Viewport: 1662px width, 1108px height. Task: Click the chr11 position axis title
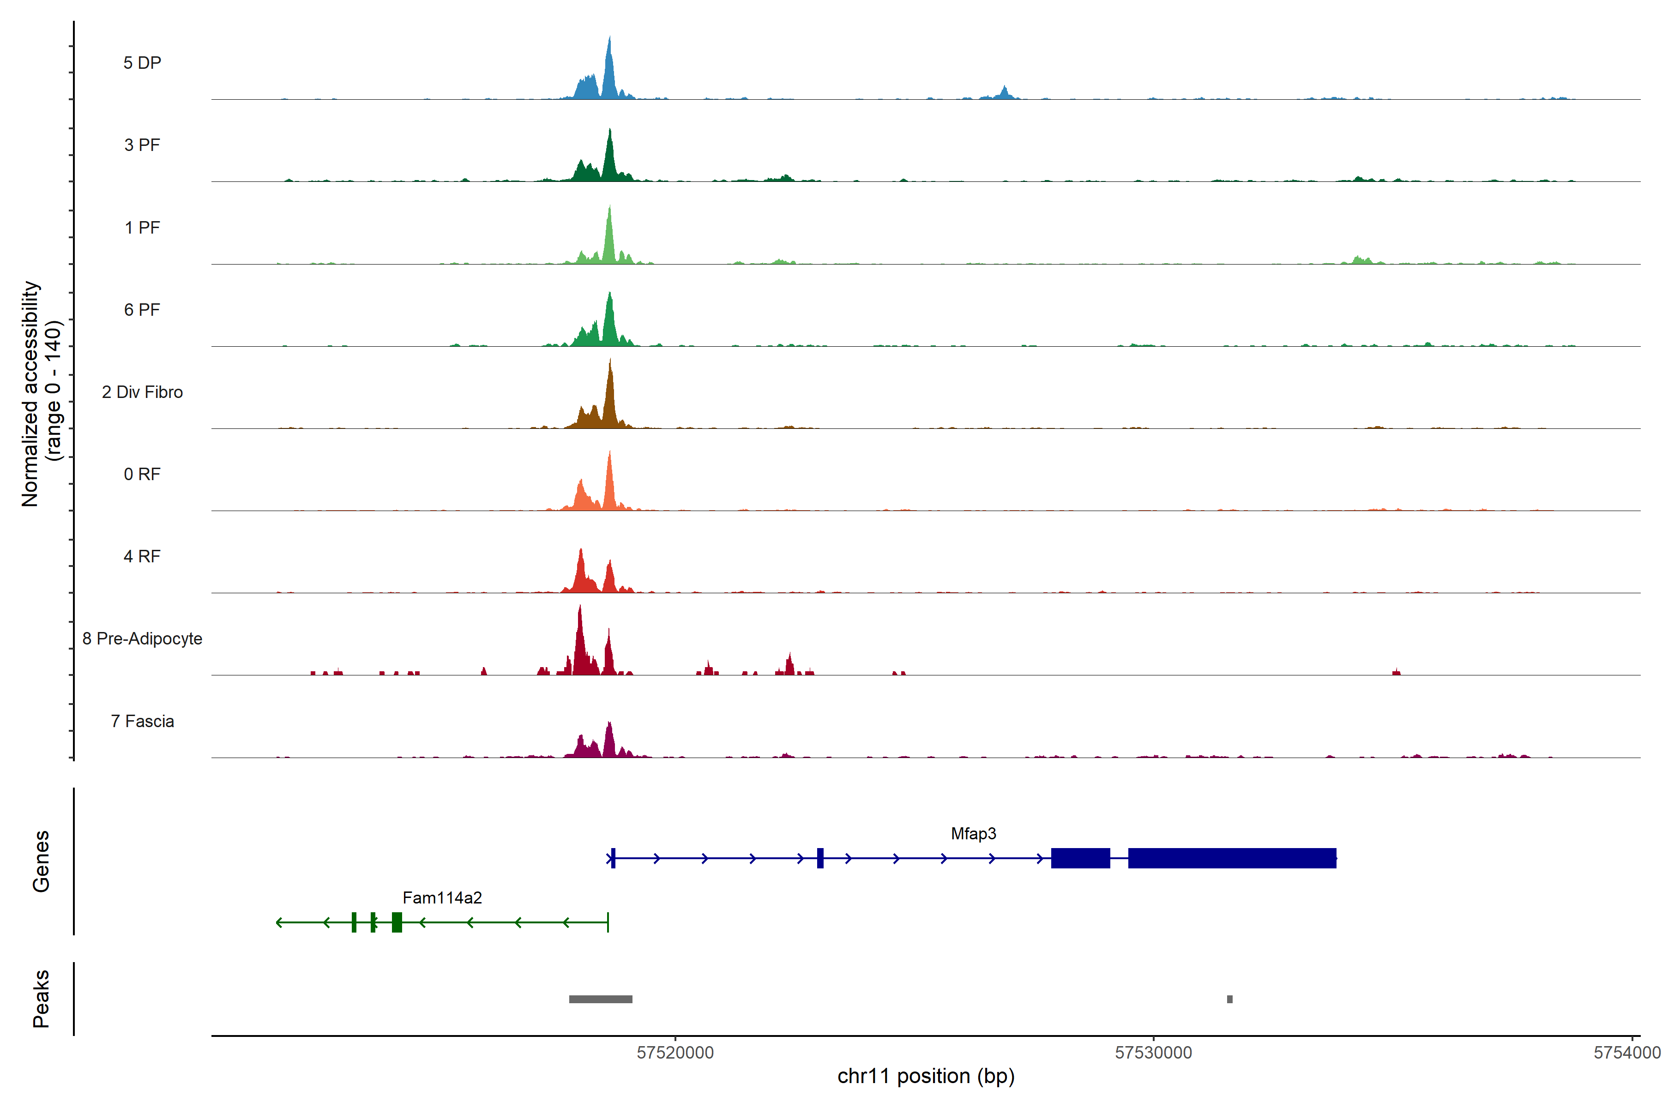926,1076
